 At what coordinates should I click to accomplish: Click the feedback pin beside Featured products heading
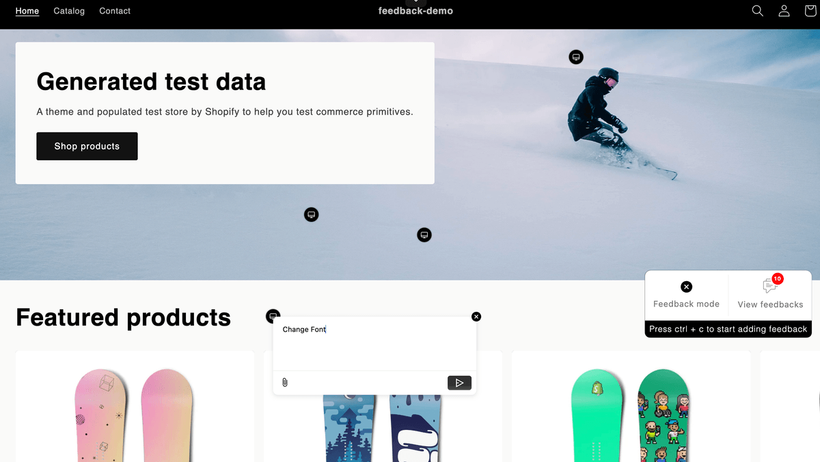pyautogui.click(x=273, y=316)
